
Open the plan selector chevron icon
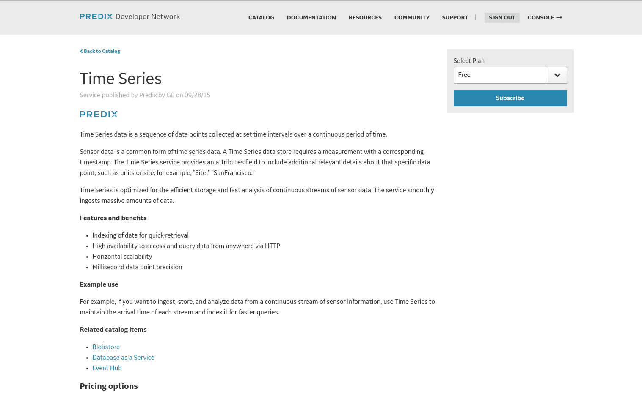[x=557, y=75]
